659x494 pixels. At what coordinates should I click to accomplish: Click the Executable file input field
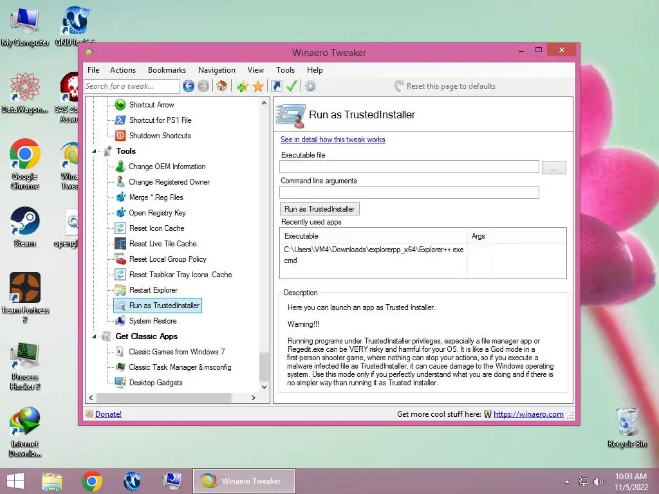[409, 167]
